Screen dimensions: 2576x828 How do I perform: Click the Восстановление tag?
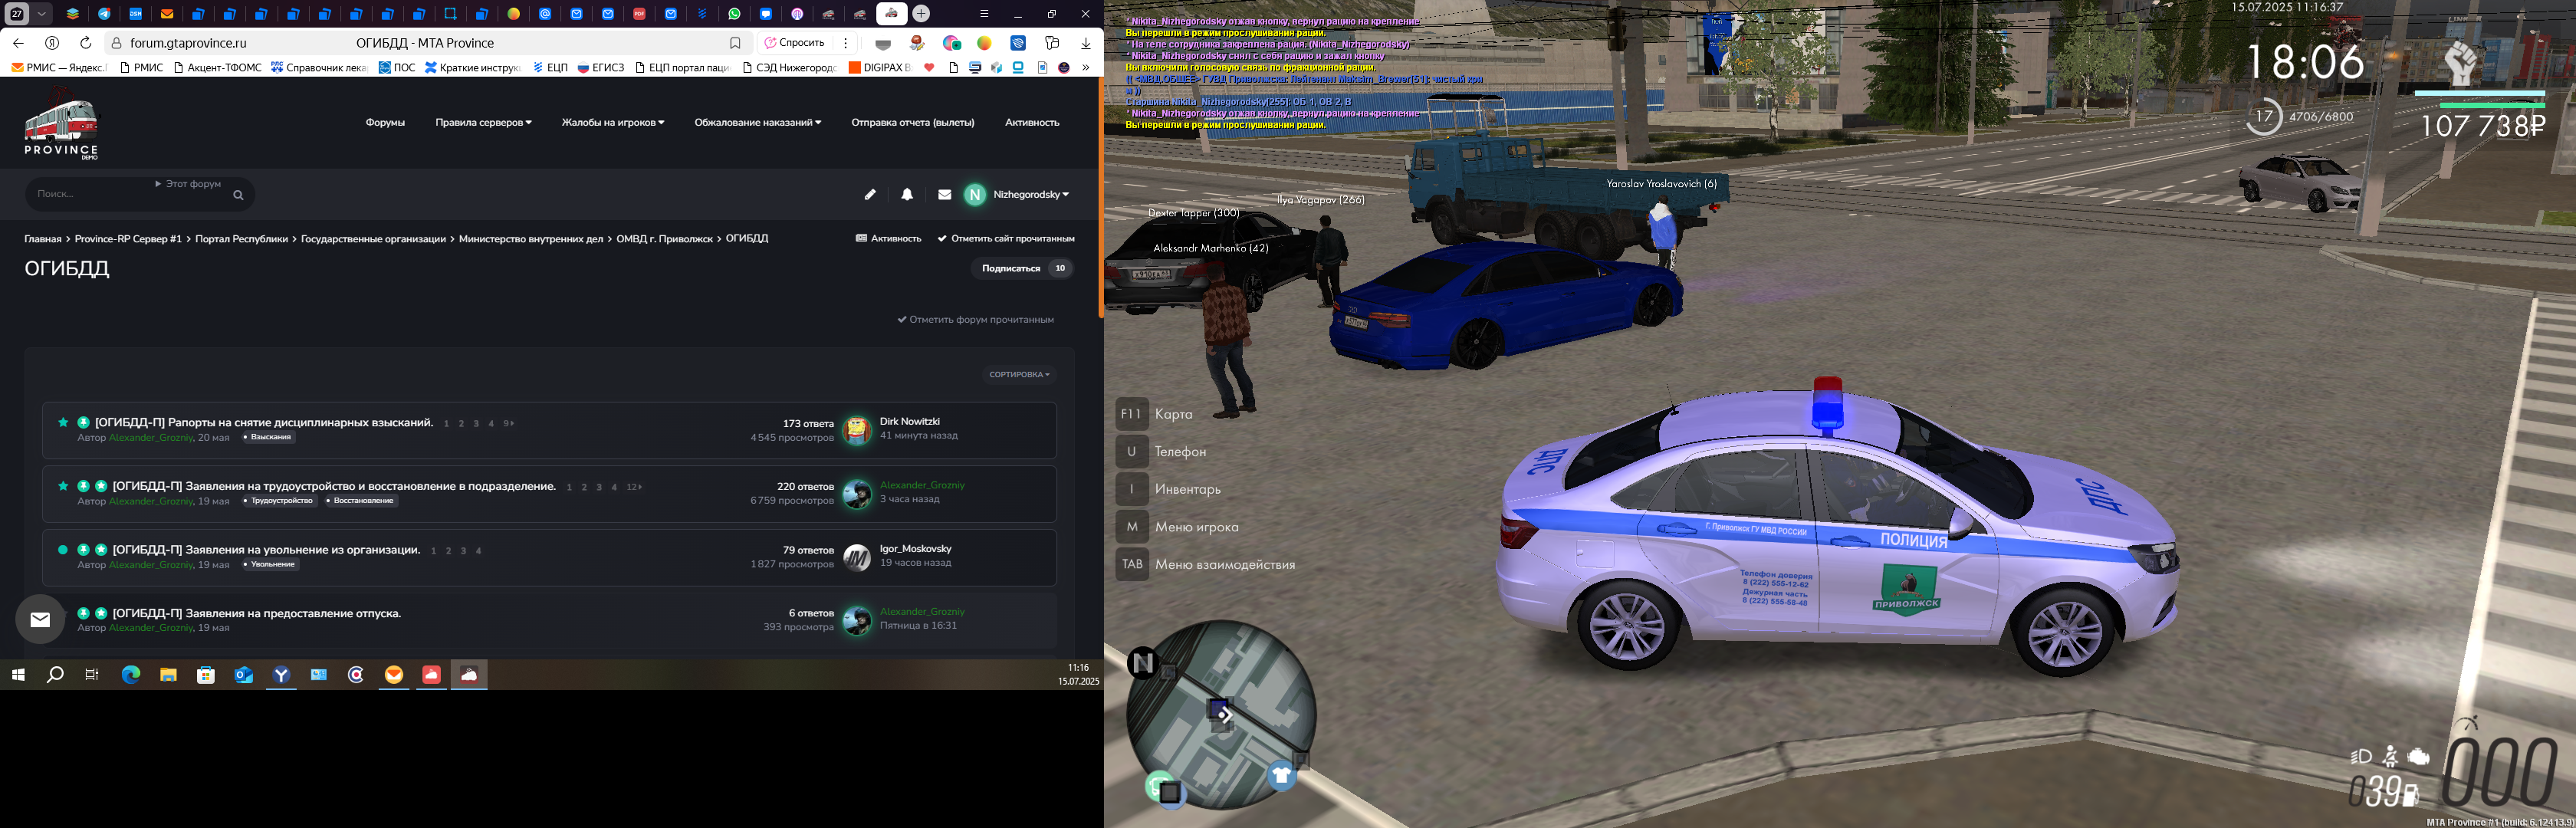[x=360, y=501]
